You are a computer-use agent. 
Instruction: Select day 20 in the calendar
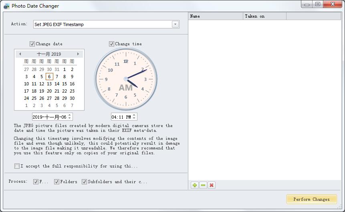pyautogui.click(x=49, y=91)
